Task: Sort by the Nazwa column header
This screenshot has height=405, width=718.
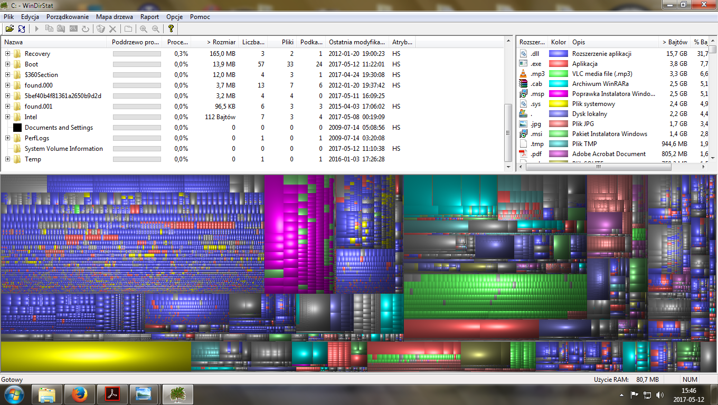Action: coord(55,42)
